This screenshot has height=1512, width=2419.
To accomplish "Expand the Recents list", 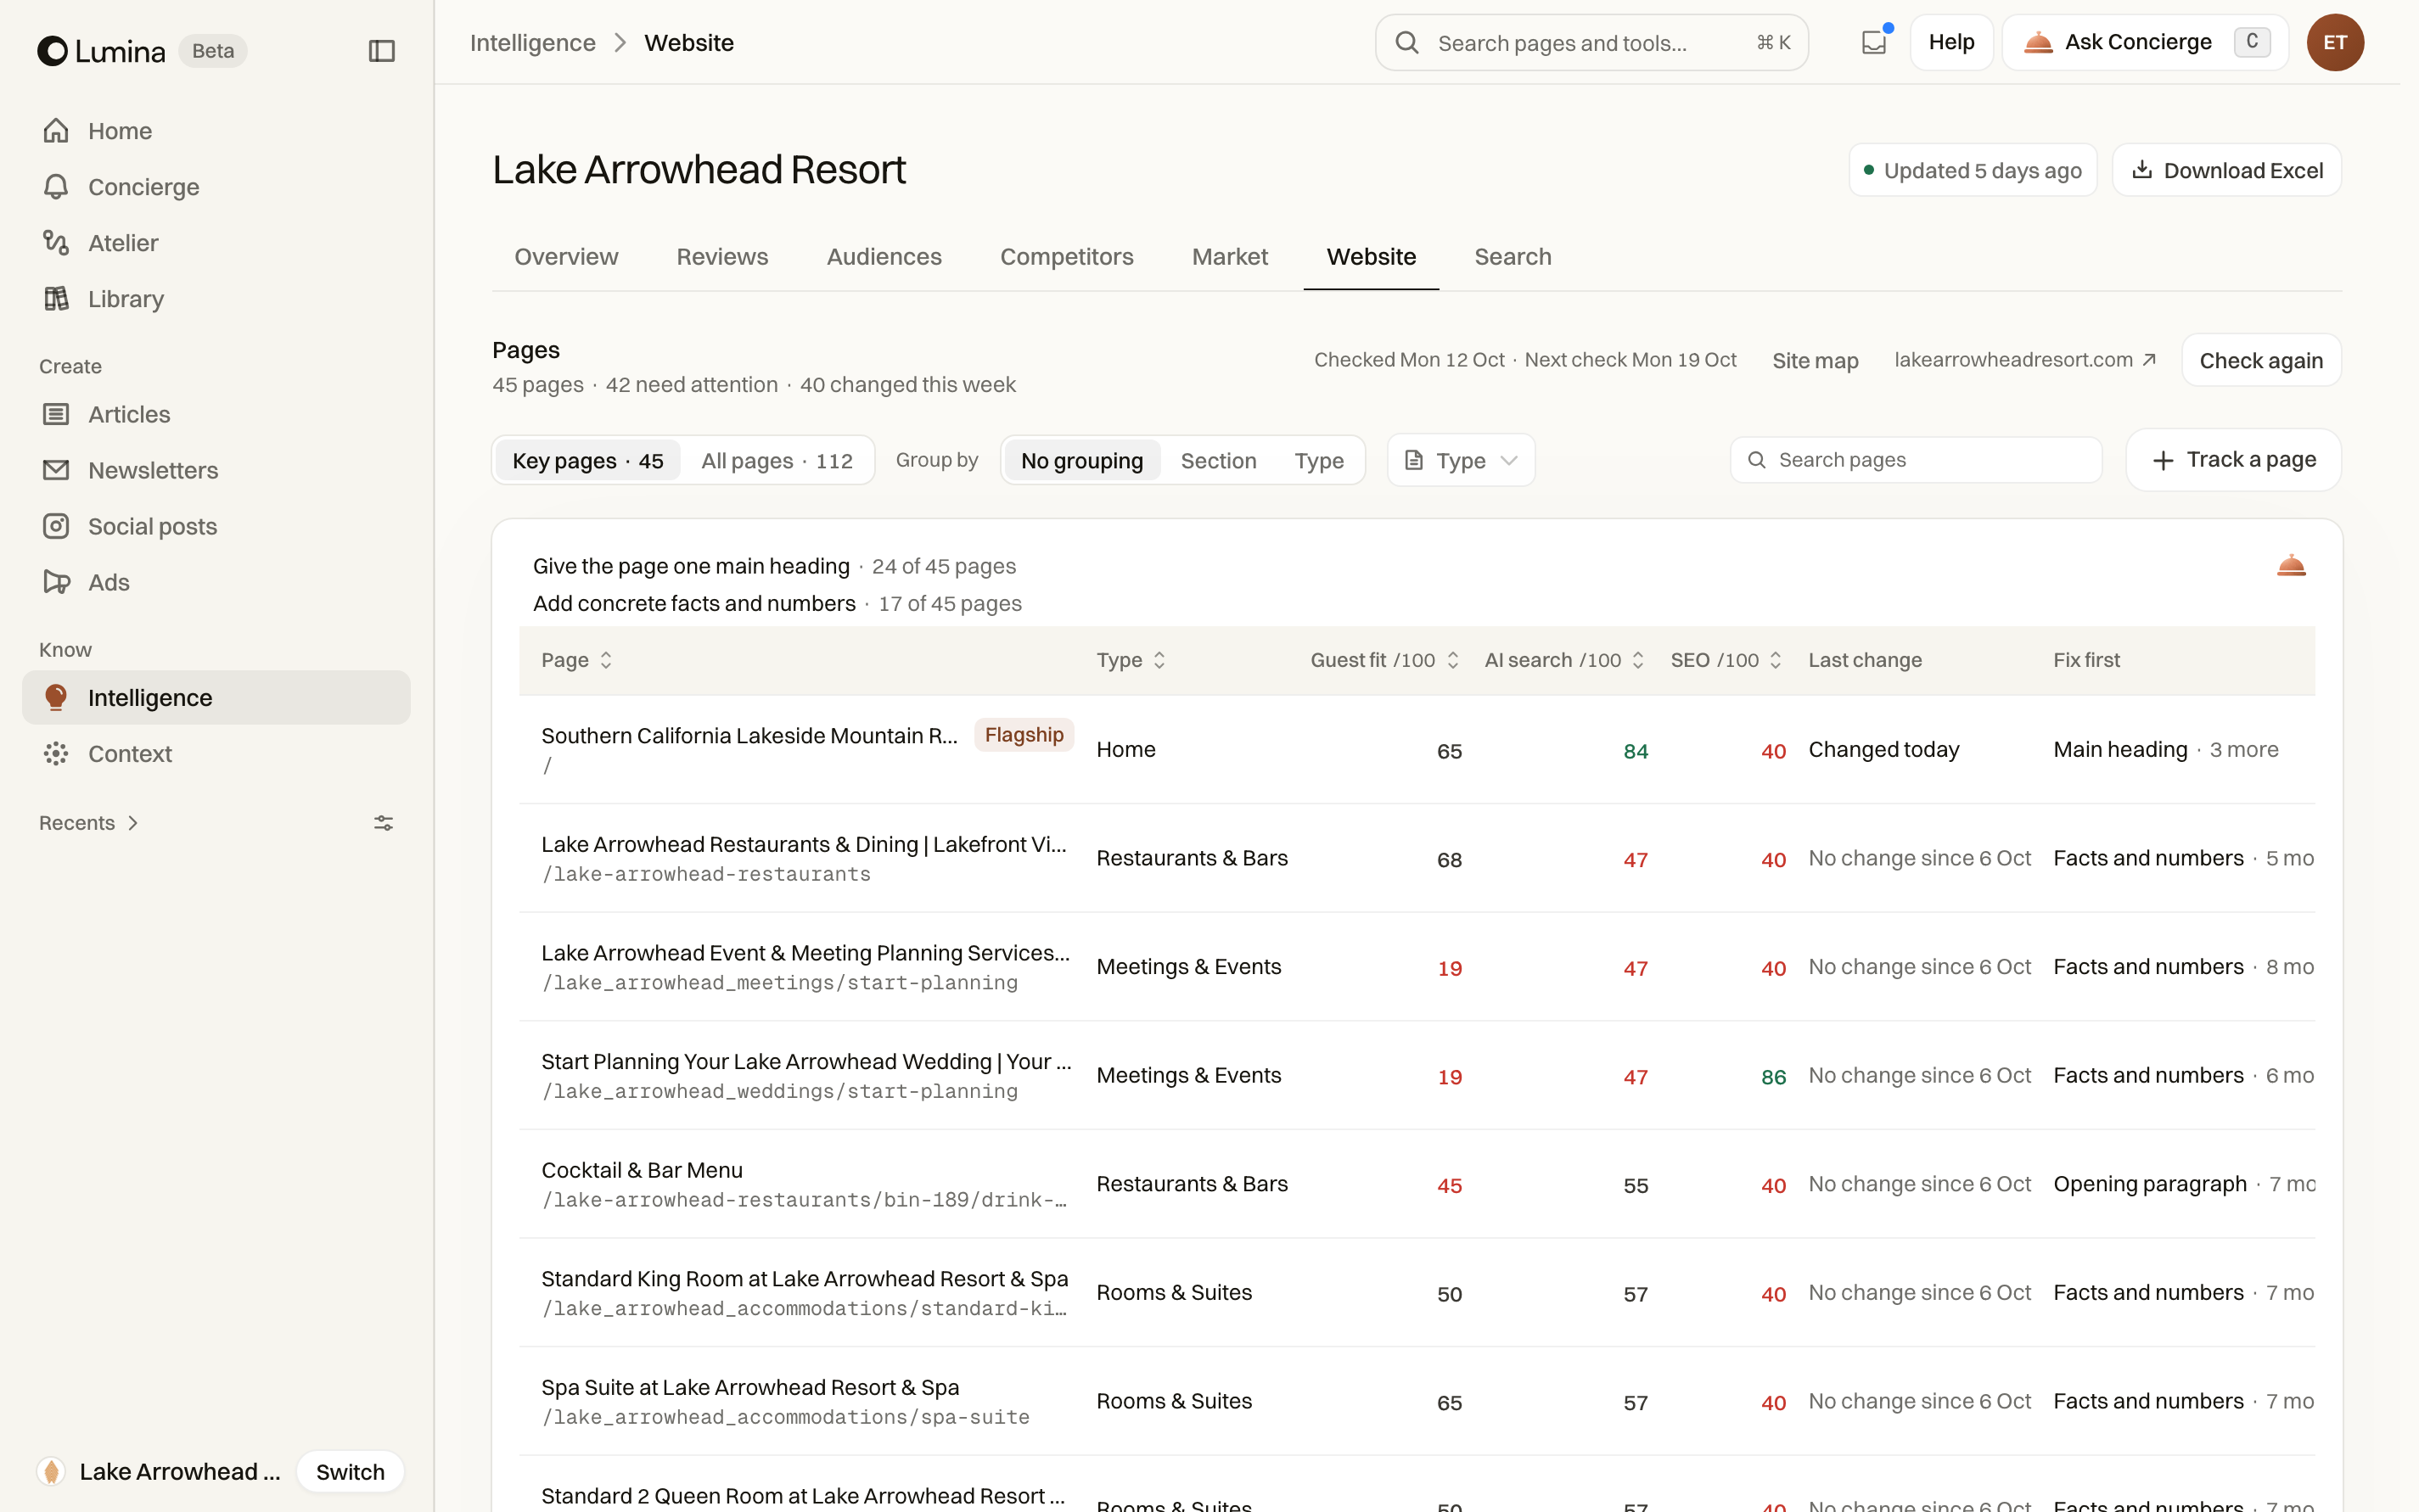I will click(89, 822).
